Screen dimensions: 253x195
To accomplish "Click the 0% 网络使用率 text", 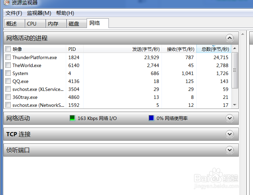I will [x=172, y=118].
